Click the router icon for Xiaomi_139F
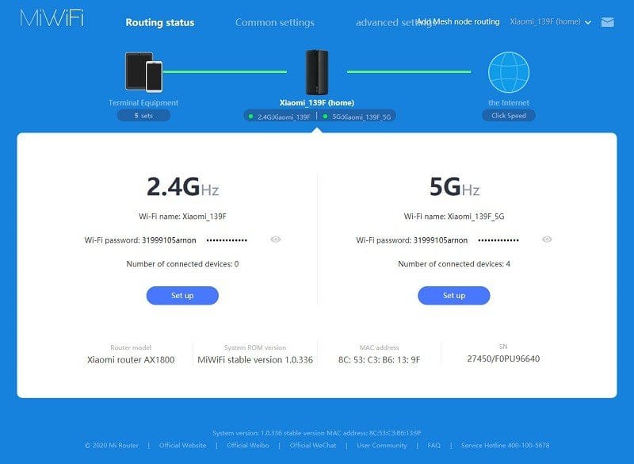The image size is (634, 464). pyautogui.click(x=316, y=70)
